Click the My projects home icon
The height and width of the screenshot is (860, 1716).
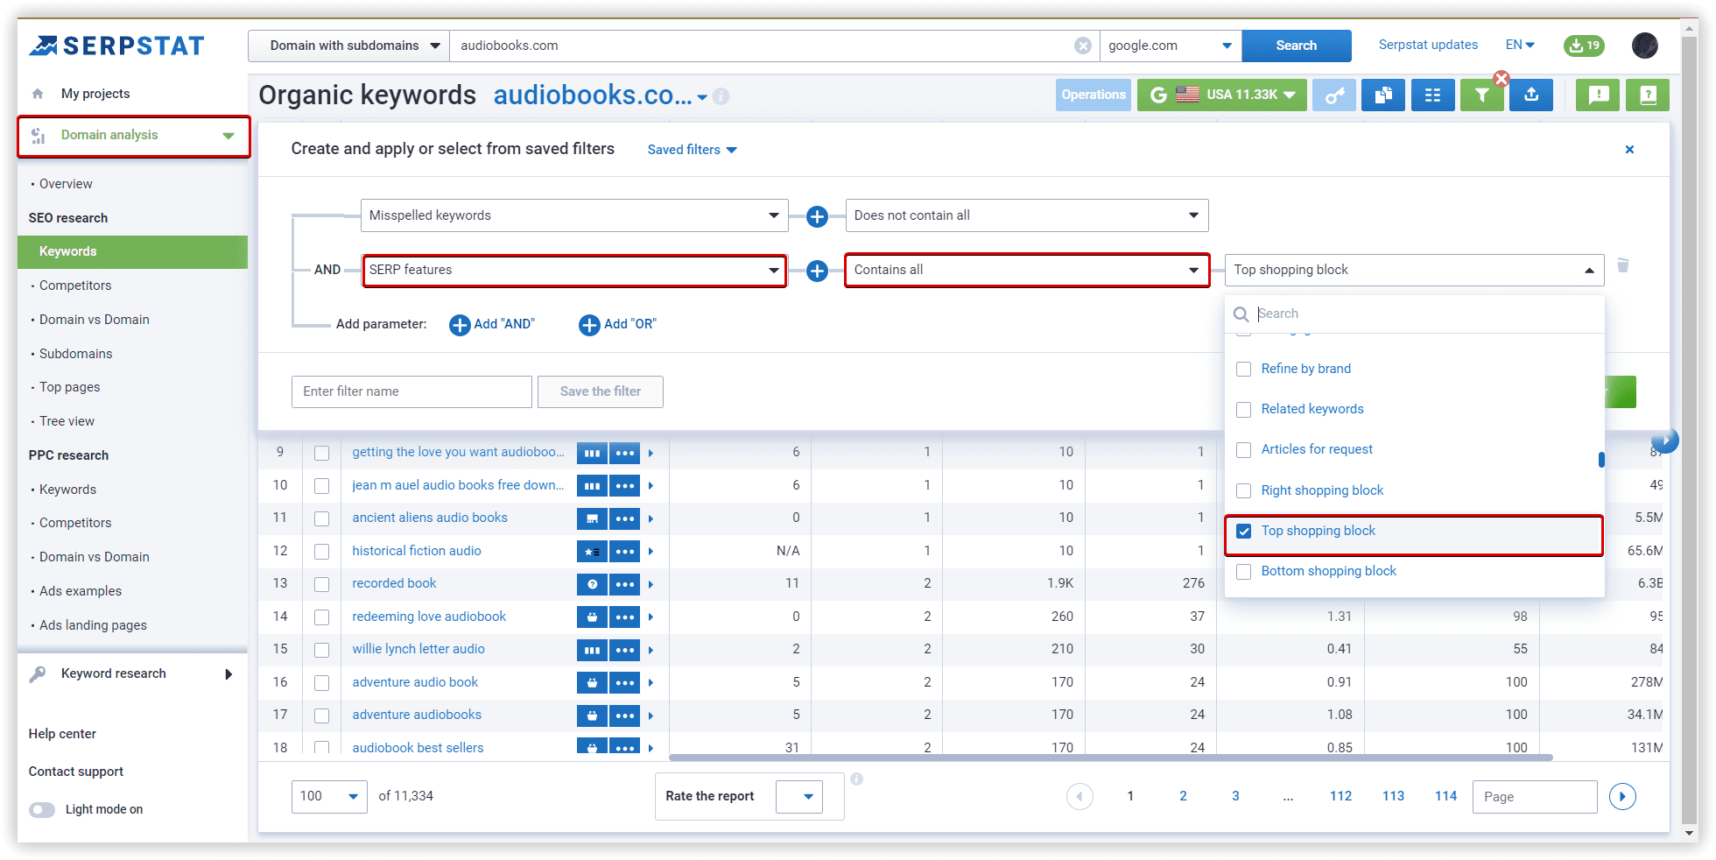click(x=38, y=94)
